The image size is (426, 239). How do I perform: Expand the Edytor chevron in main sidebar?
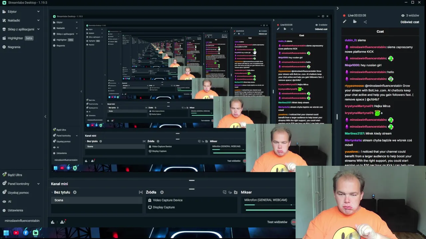pyautogui.click(x=38, y=12)
